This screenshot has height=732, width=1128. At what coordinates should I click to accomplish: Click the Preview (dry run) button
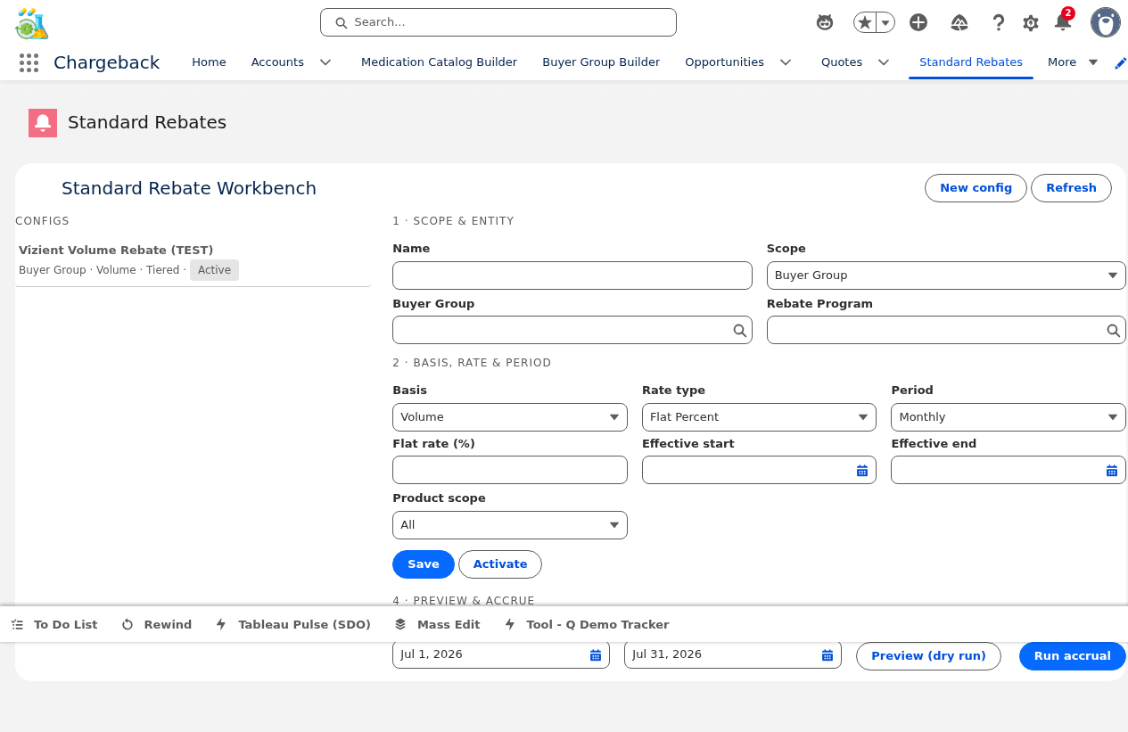928,656
